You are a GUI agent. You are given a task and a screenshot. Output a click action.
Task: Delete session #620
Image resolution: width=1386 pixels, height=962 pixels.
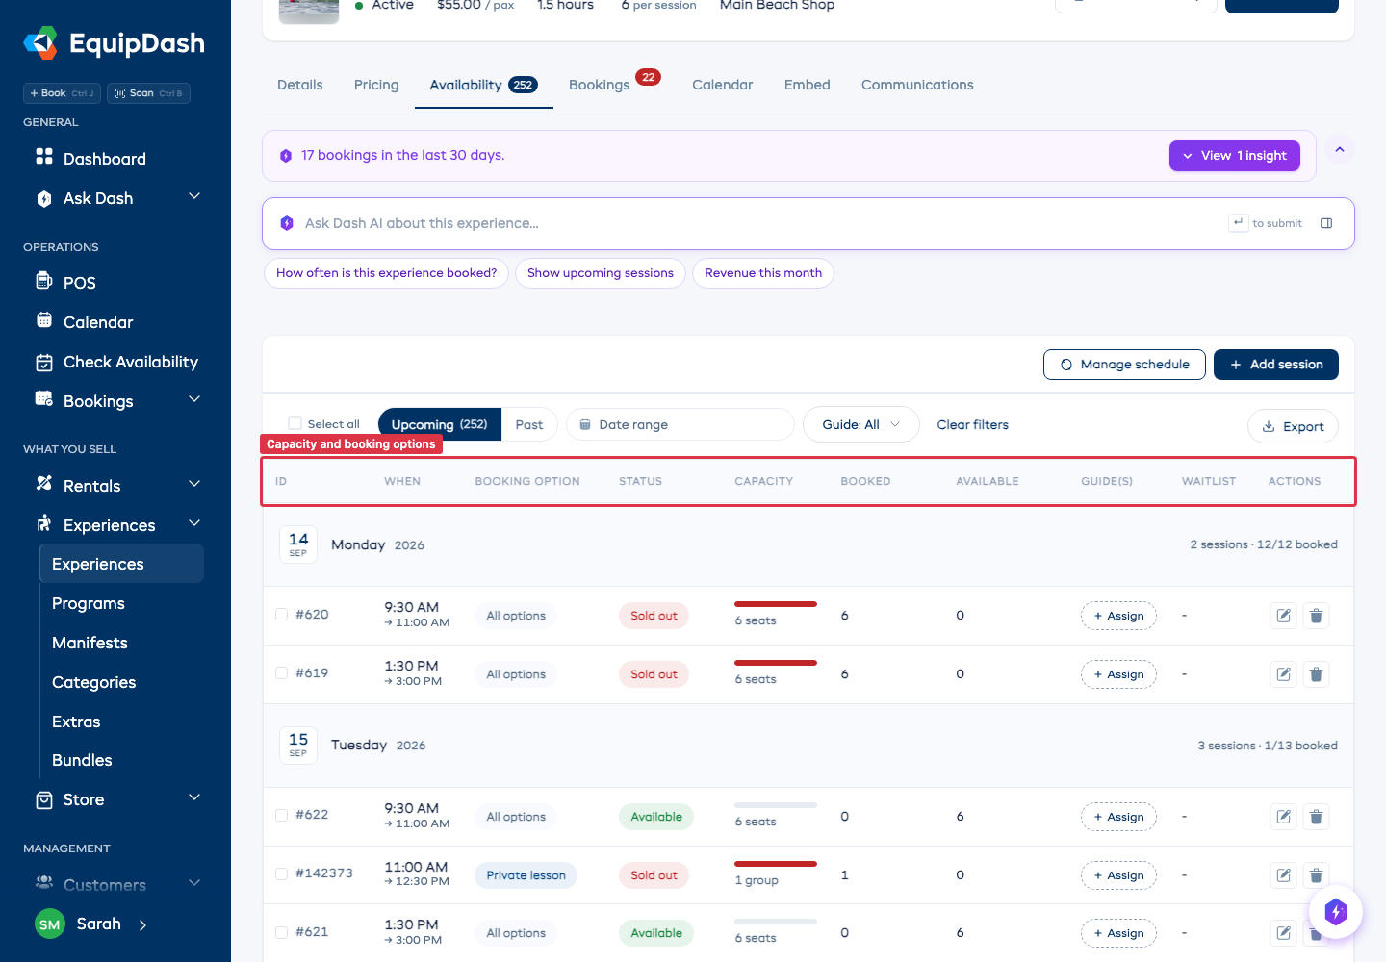pyautogui.click(x=1316, y=616)
